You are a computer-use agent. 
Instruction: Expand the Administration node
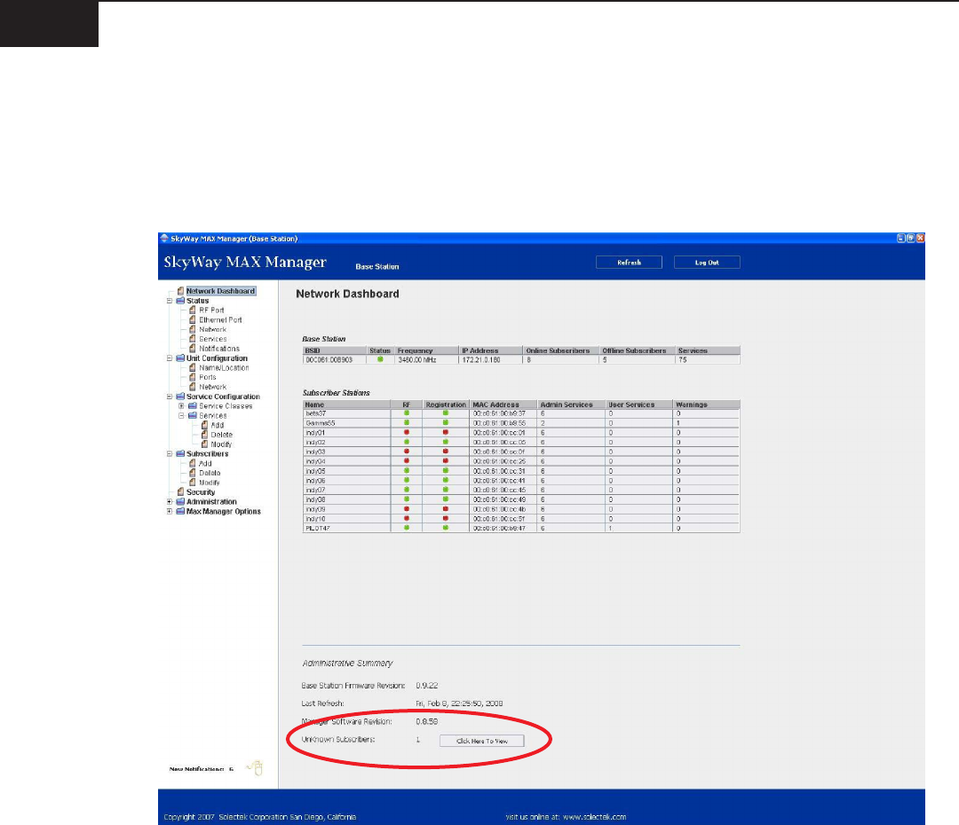[170, 502]
